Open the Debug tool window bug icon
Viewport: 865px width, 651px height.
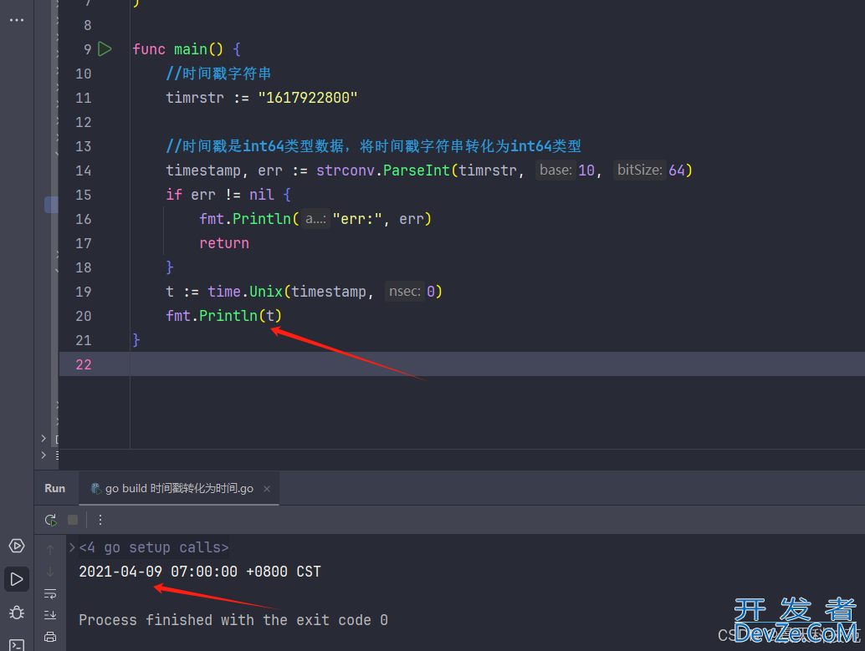(17, 613)
